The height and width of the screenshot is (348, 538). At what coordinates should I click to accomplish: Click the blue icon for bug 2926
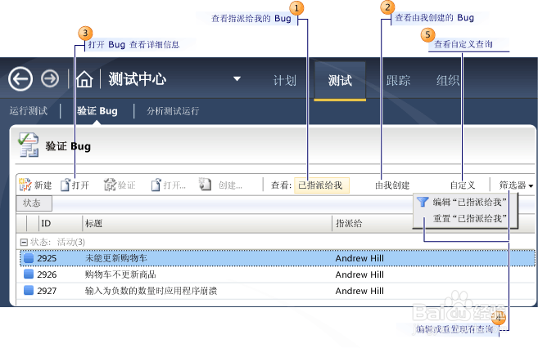pyautogui.click(x=29, y=274)
